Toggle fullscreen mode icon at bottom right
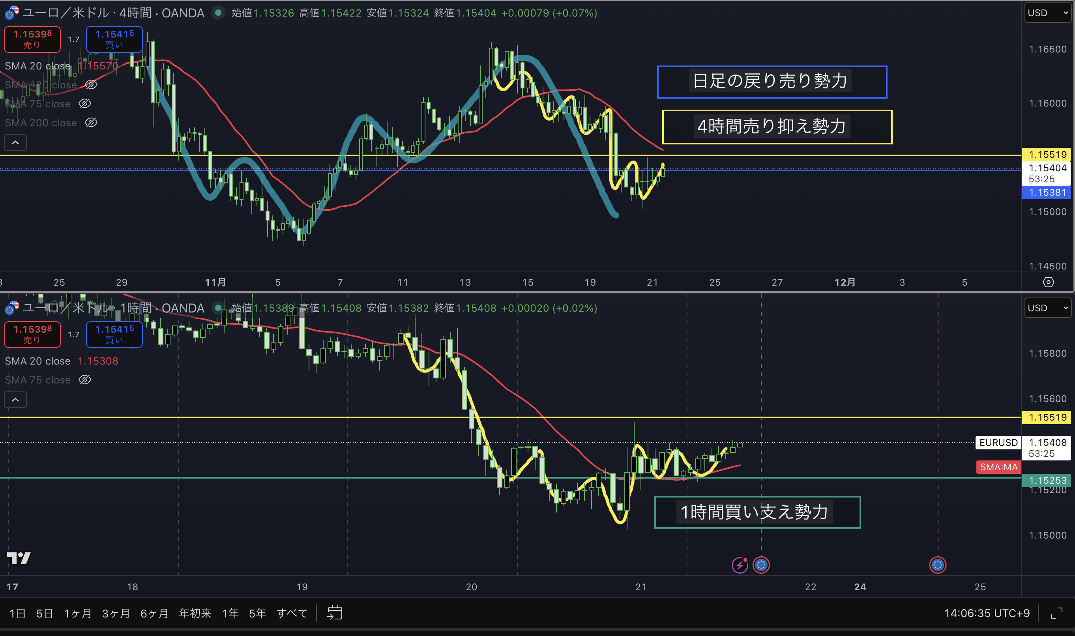1075x636 pixels. tap(1056, 613)
